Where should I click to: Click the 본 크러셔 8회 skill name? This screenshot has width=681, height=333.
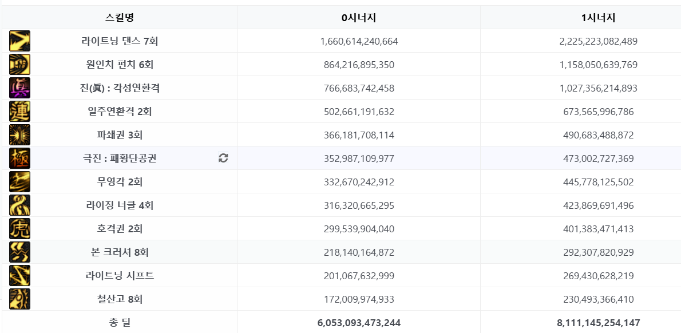pyautogui.click(x=120, y=253)
